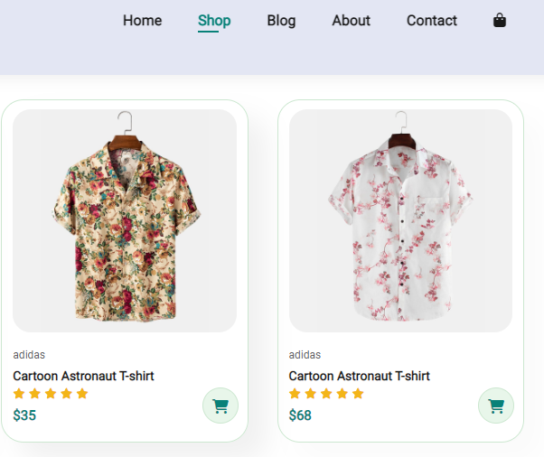Click the fifth star of $35 shirt rating
Viewport: 544px width, 457px height.
point(82,394)
